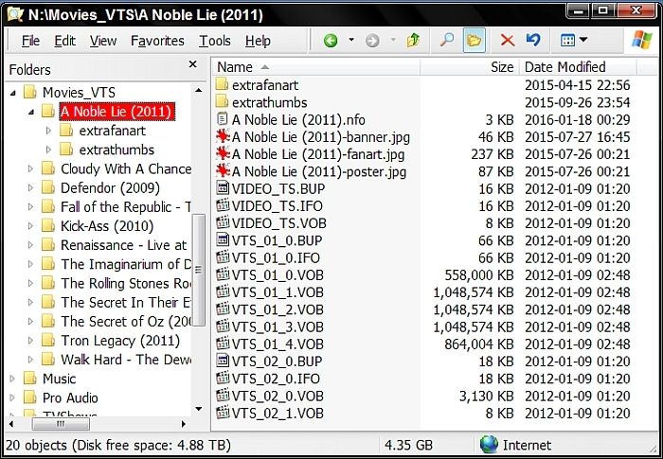663x459 pixels.
Task: Click the red Delete X icon
Action: [x=508, y=41]
